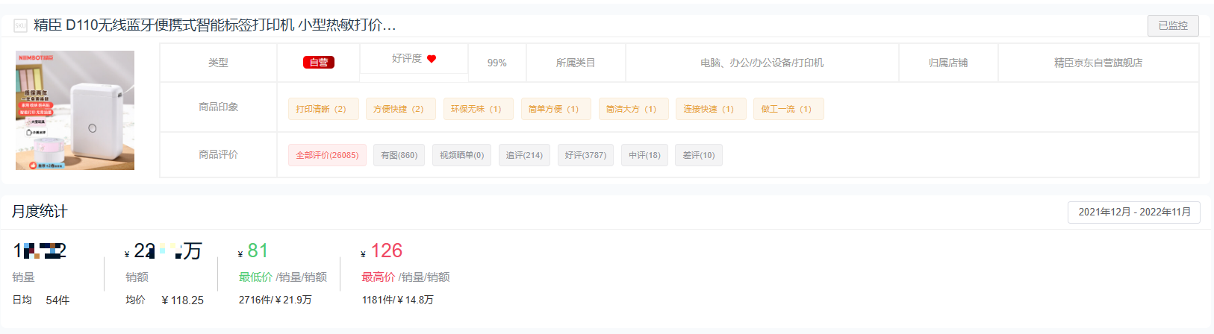
Task: Click the 销额 label under monthly stats
Action: click(x=137, y=277)
